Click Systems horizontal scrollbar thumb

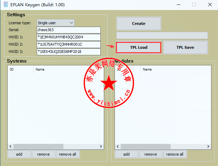(38, 146)
